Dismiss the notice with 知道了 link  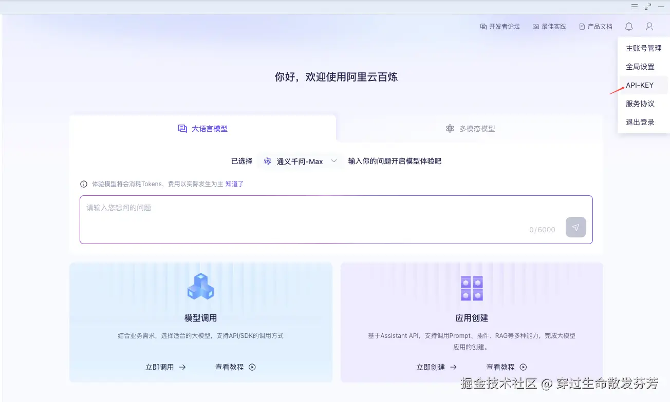coord(234,184)
